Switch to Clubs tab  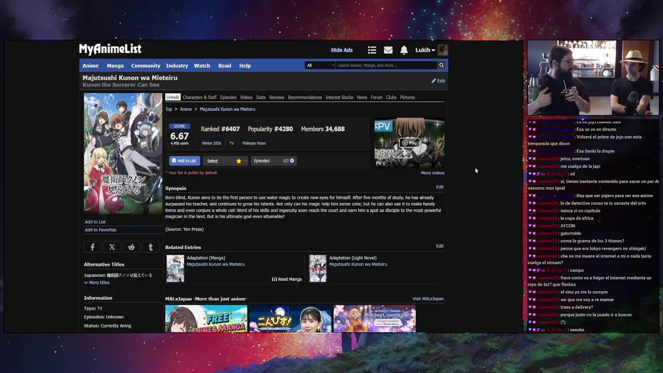click(x=391, y=97)
